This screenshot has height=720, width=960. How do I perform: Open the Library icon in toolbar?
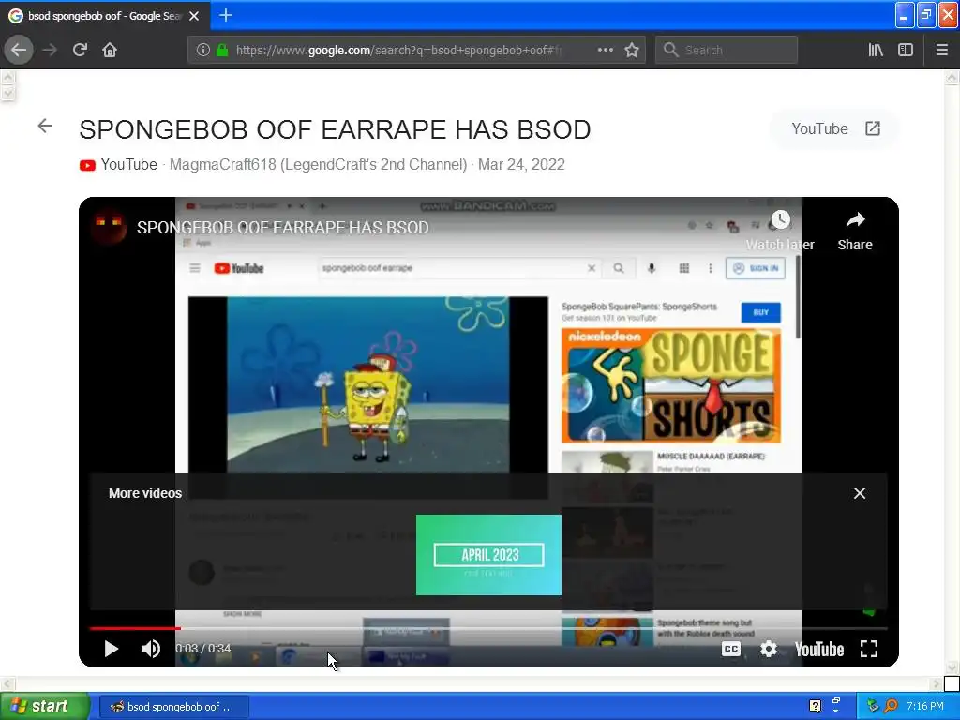[x=876, y=50]
